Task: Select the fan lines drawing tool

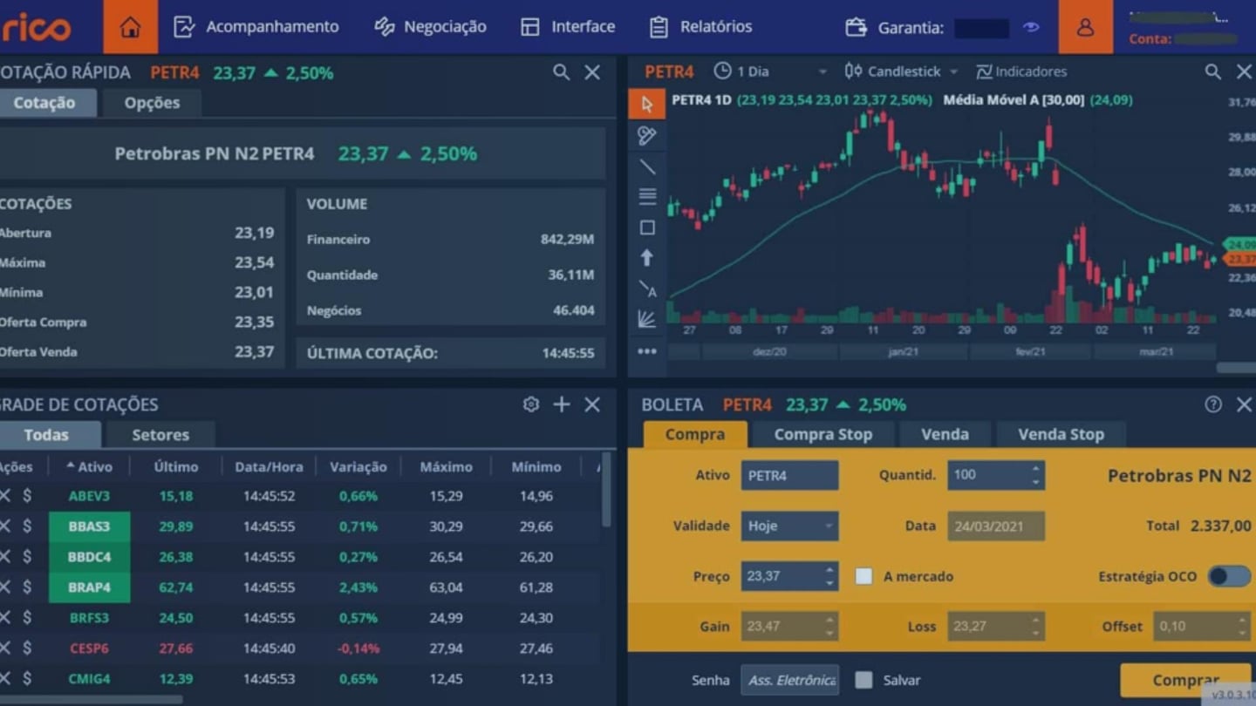Action: [647, 319]
